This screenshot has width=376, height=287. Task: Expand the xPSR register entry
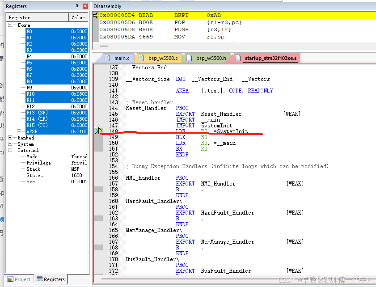(19, 131)
